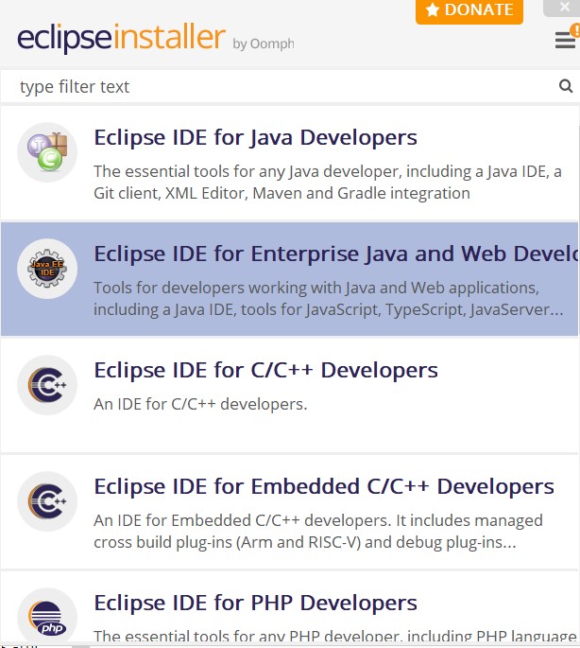Click the orange DONATE button

click(469, 11)
